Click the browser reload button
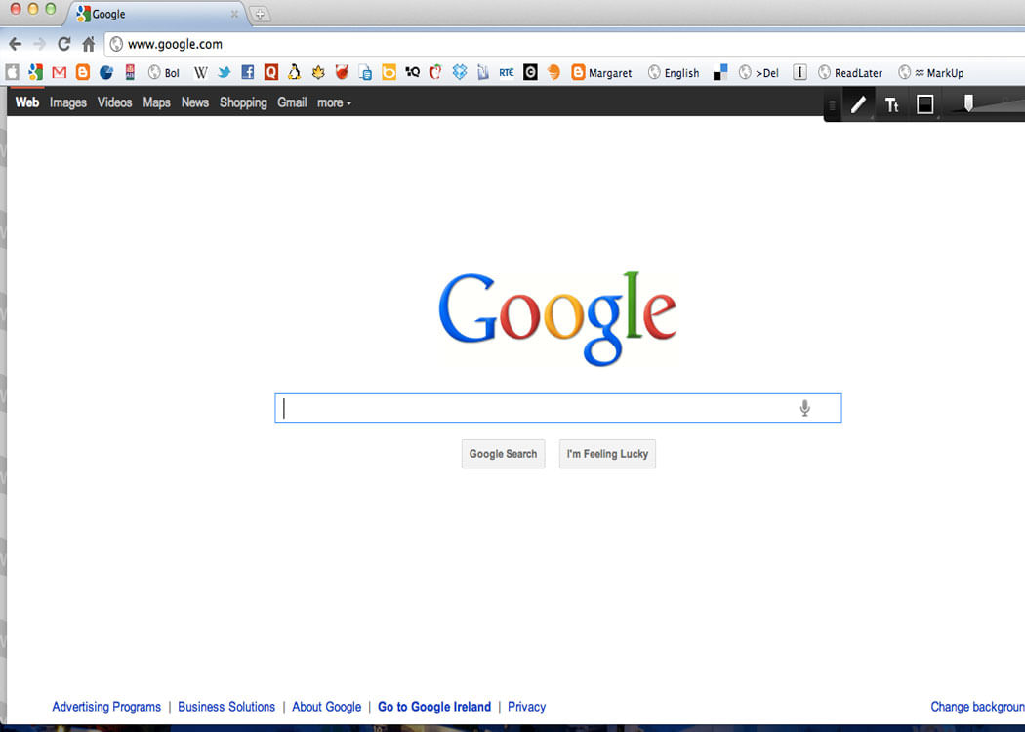 click(64, 44)
